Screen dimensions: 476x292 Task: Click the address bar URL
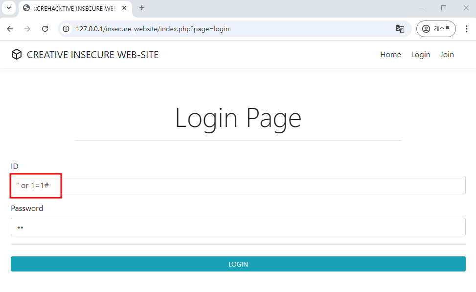[153, 29]
